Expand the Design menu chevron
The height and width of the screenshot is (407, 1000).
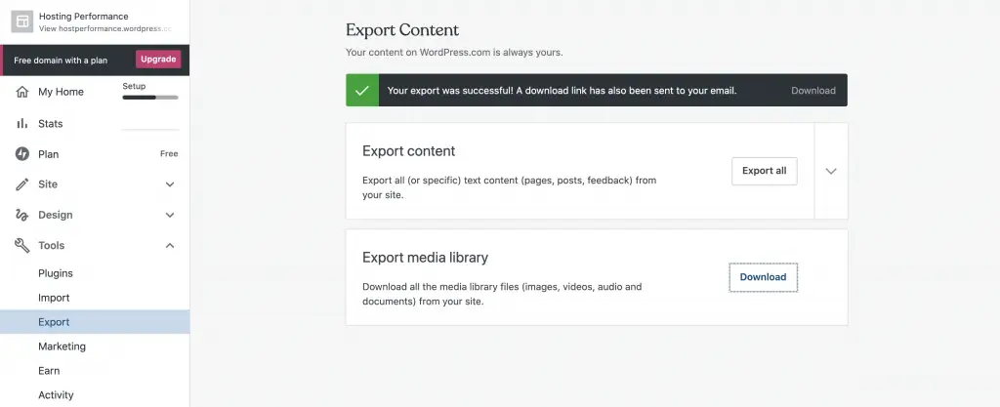tap(170, 215)
